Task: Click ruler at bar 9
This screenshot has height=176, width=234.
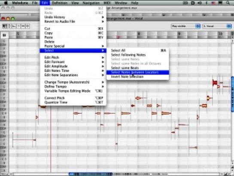Action: click(179, 34)
